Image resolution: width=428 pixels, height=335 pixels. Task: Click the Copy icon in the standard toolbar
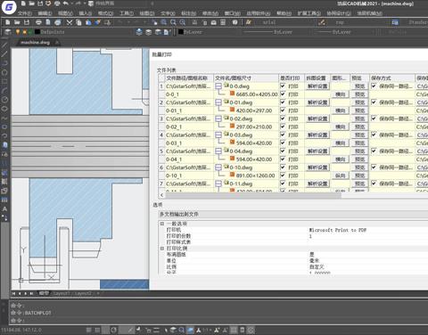pos(78,22)
